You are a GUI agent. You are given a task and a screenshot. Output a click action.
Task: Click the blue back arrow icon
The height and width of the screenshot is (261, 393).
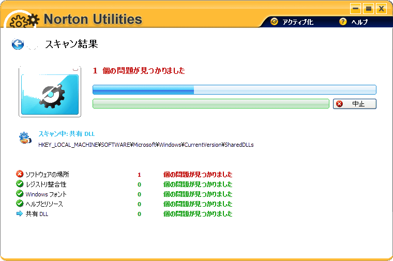[18, 44]
